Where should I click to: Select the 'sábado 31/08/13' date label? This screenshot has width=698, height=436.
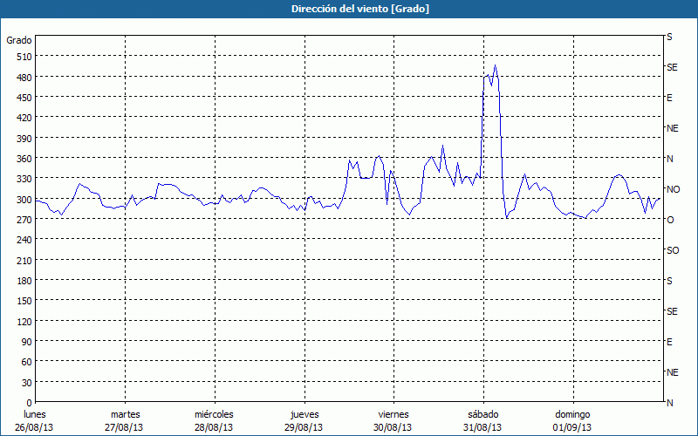[482, 420]
